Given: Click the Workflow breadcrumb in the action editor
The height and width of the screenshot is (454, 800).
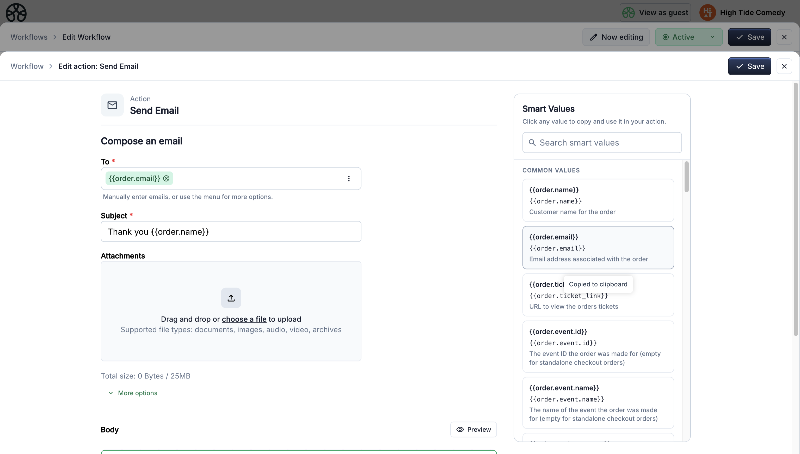Looking at the screenshot, I should coord(27,66).
